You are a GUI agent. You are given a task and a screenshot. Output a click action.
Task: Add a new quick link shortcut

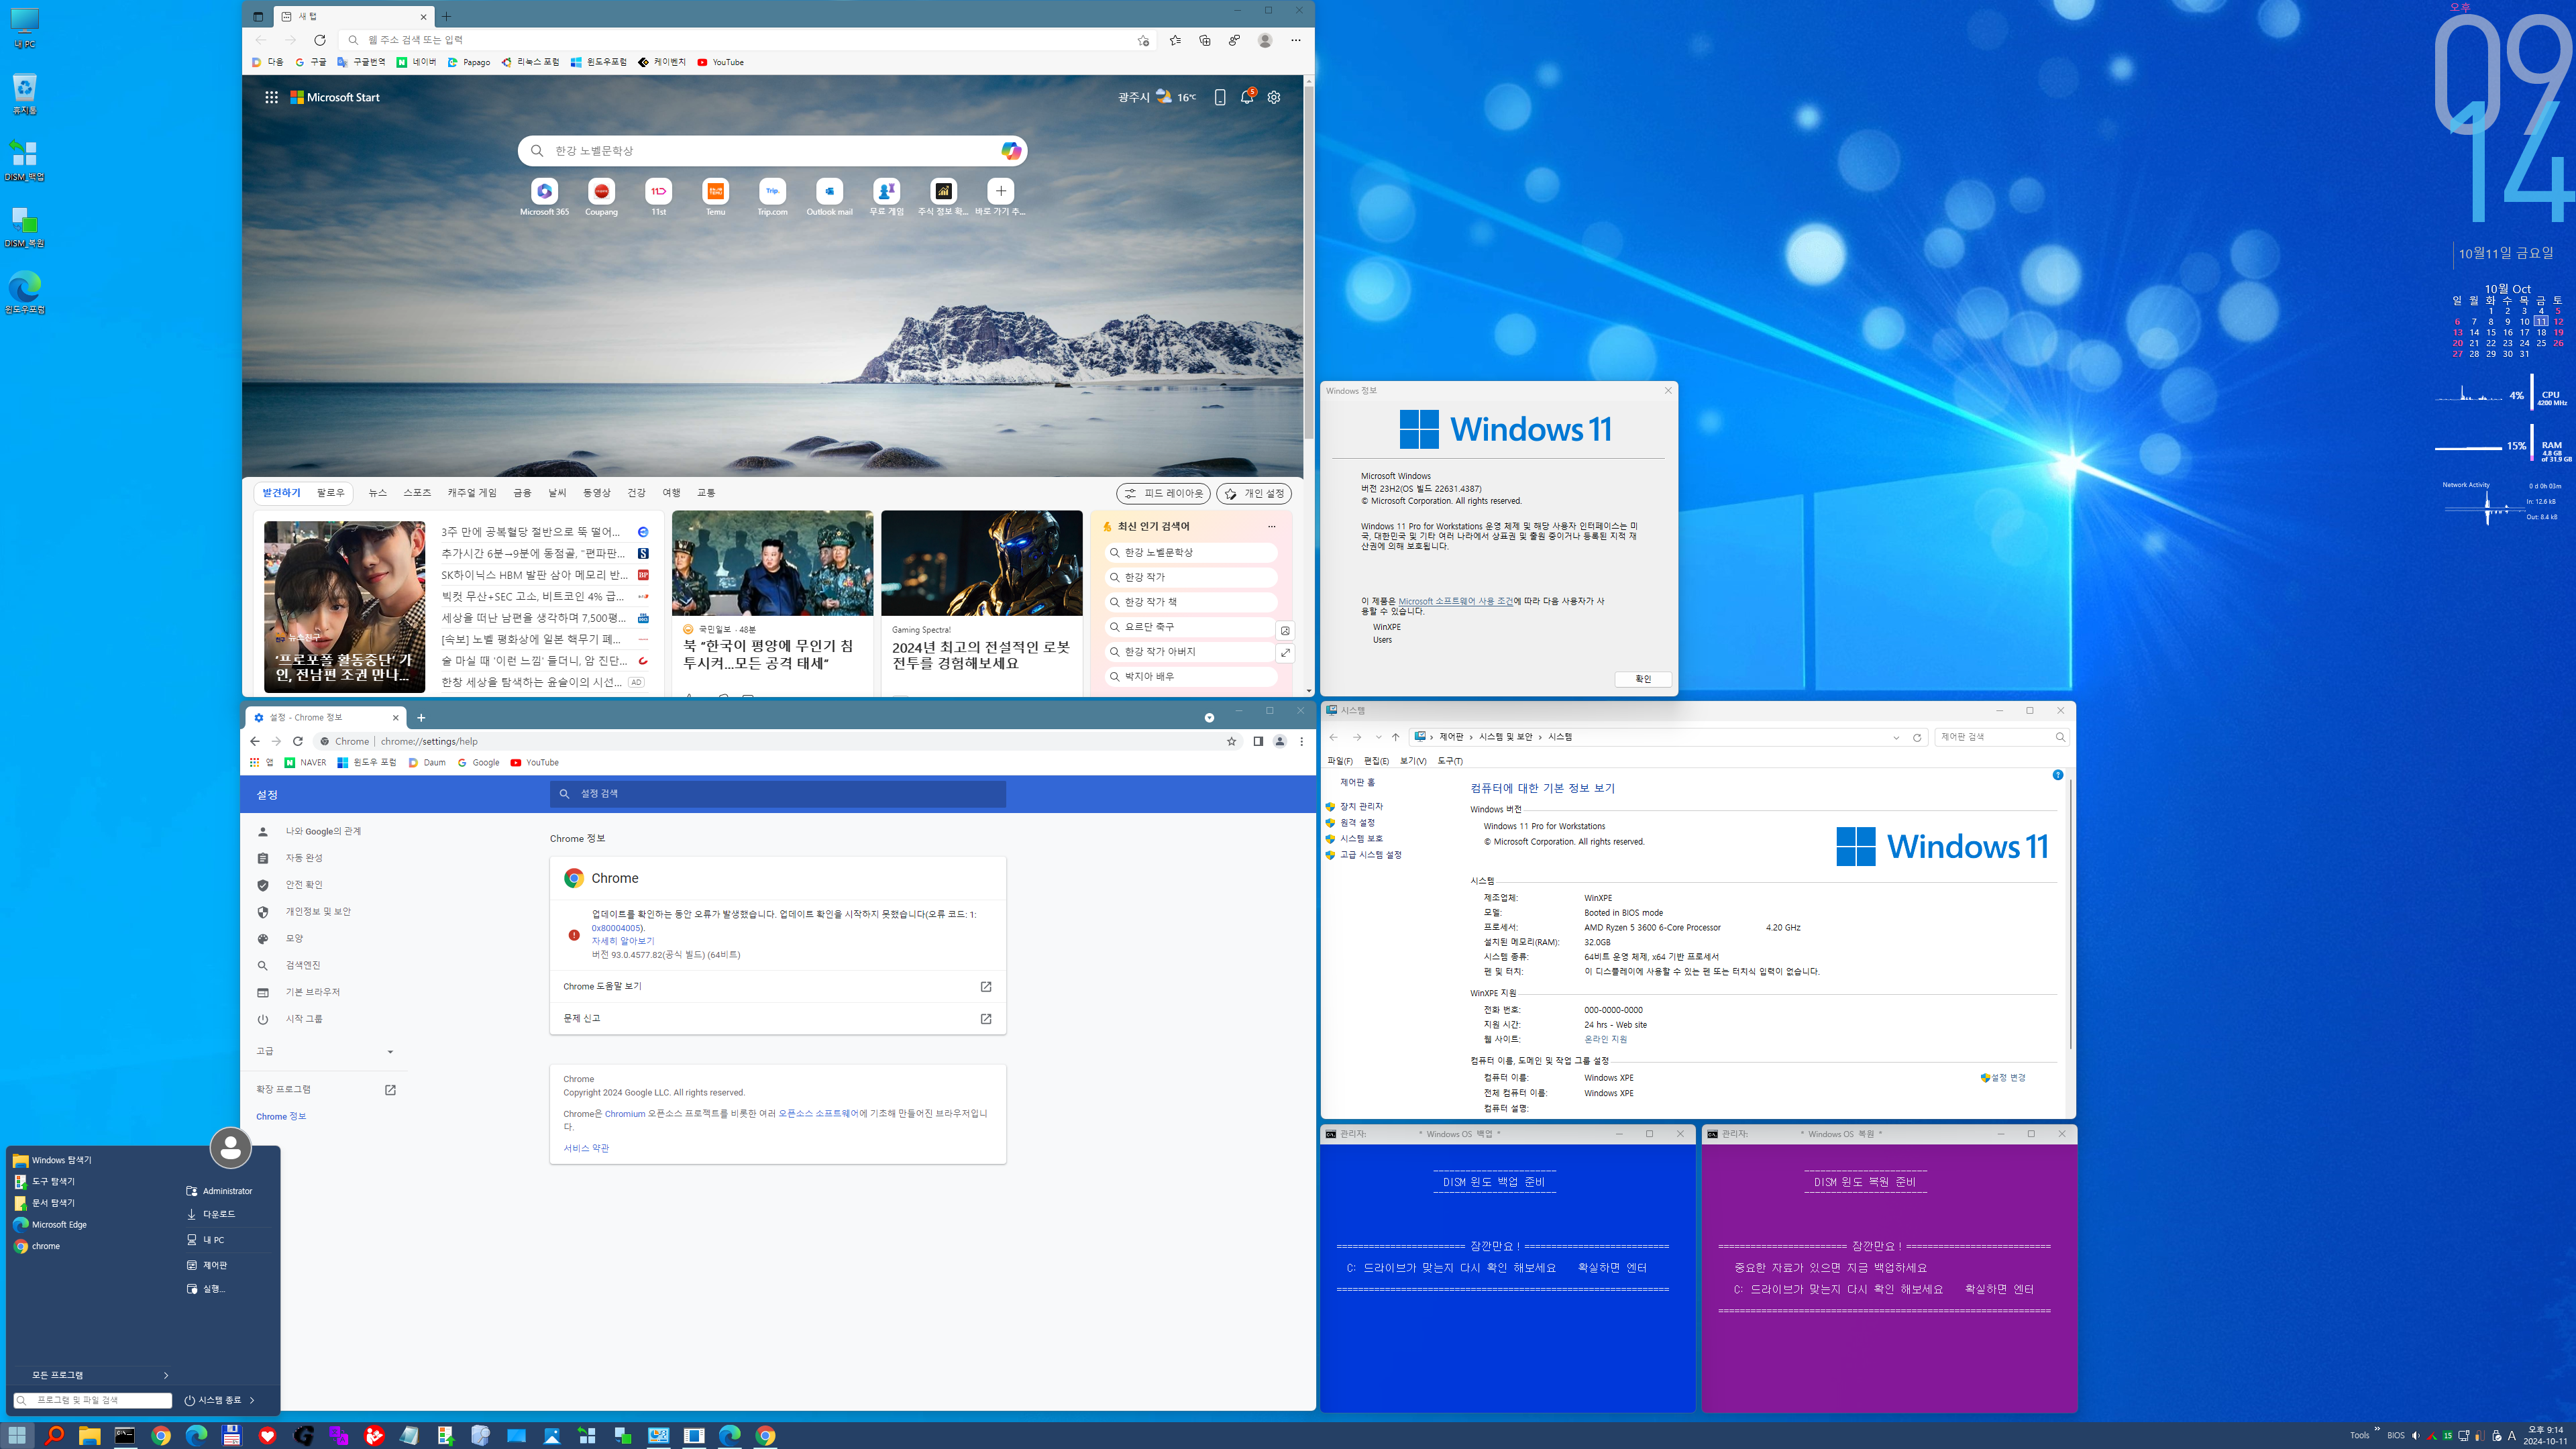point(1000,197)
